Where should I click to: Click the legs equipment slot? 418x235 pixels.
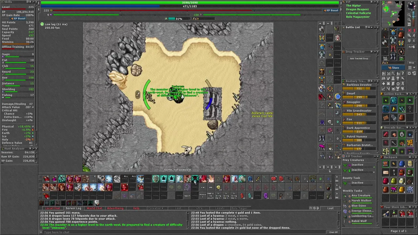[x=393, y=48]
